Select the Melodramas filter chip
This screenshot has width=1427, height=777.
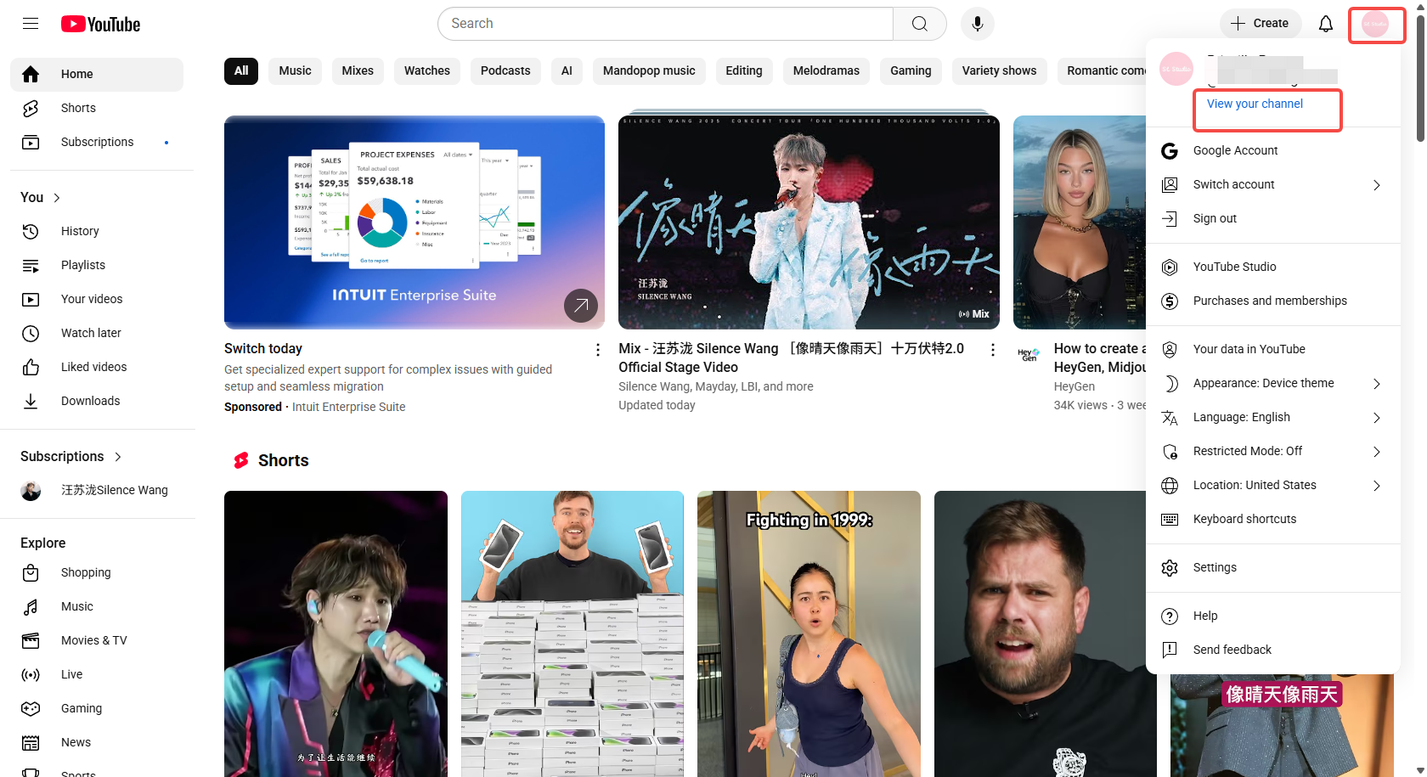pos(826,70)
